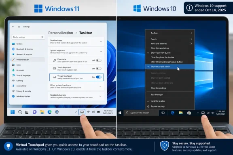
Task: Click the search magnifier in Find a setting
Action: pyautogui.click(x=42, y=37)
